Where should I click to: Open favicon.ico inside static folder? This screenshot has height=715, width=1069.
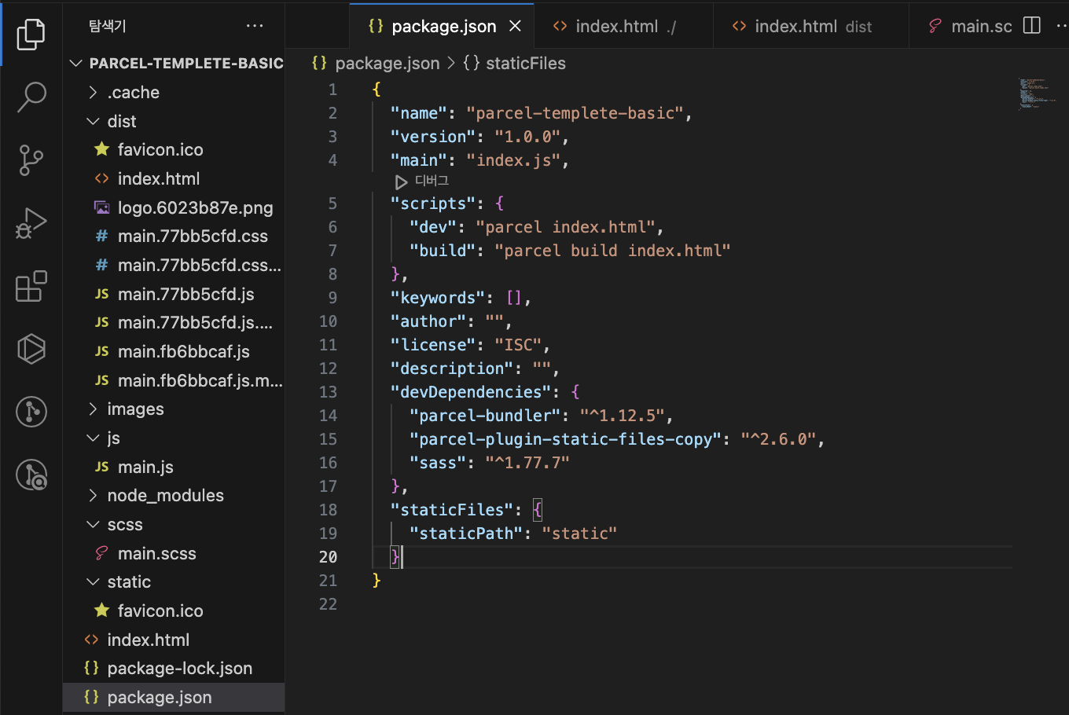pyautogui.click(x=174, y=610)
